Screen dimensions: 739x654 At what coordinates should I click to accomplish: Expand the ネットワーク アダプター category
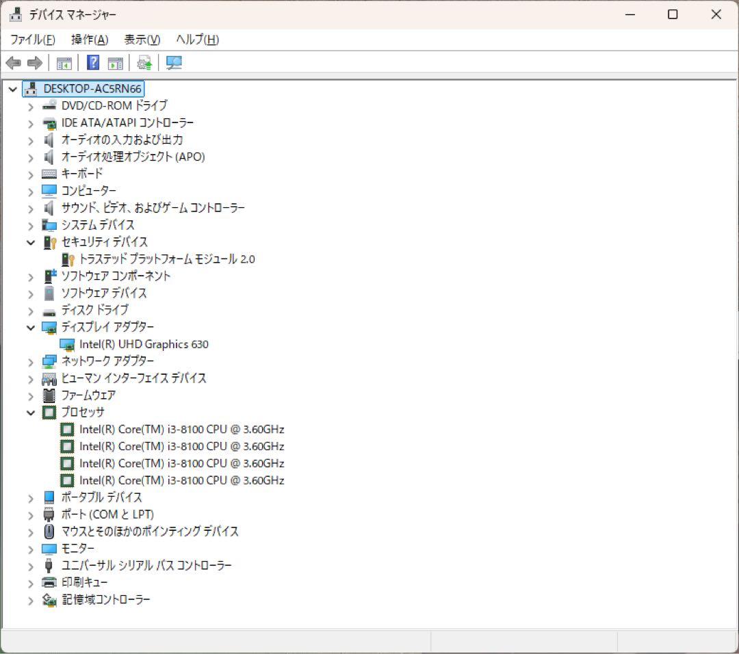pyautogui.click(x=30, y=361)
